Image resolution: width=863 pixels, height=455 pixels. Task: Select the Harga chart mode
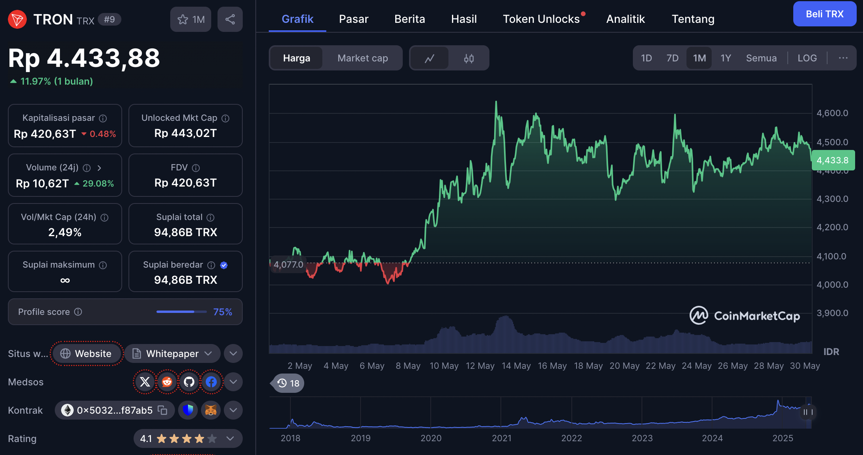pos(297,58)
